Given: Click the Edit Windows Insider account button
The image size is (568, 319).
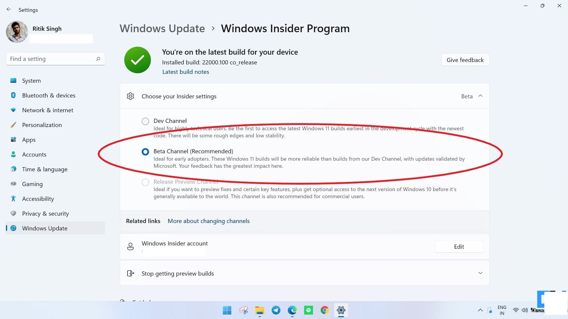Looking at the screenshot, I should click(x=459, y=246).
